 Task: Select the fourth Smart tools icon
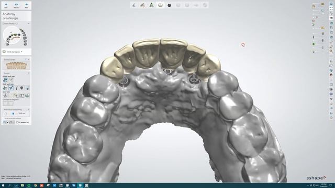pos(22,96)
